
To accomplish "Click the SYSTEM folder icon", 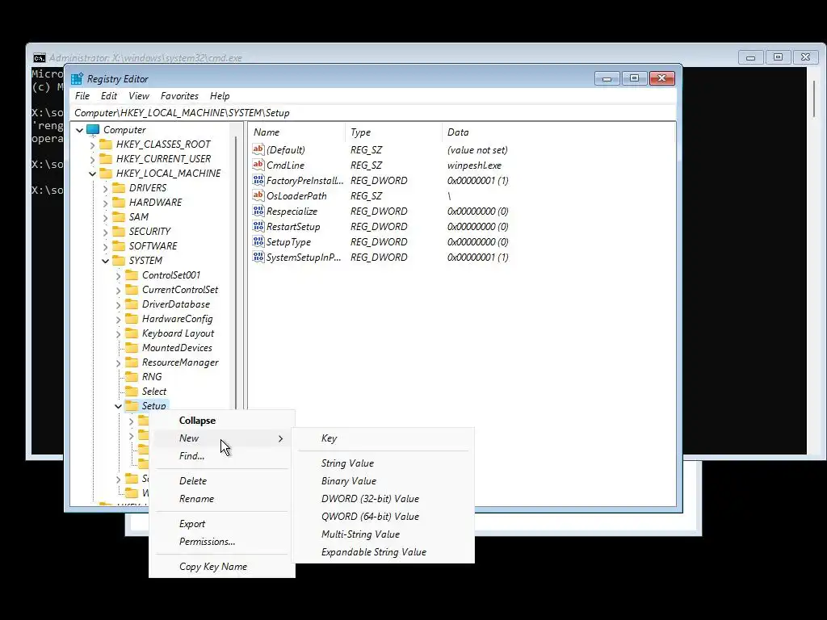I will [x=120, y=261].
